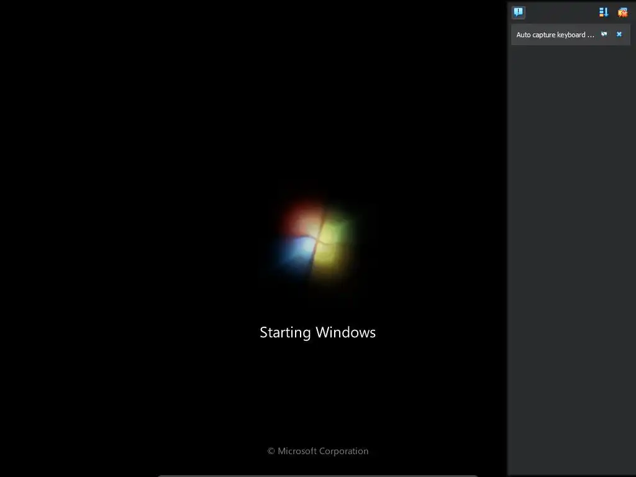Viewport: 636px width, 477px height.
Task: Expand the 'Auto capture keyboard' notification text
Action: click(555, 35)
